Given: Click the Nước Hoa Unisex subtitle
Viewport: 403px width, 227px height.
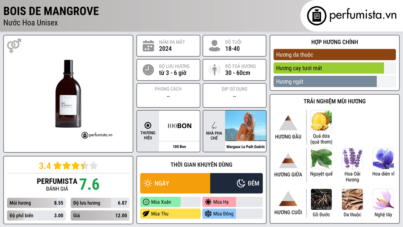Looking at the screenshot, I should pyautogui.click(x=31, y=22).
